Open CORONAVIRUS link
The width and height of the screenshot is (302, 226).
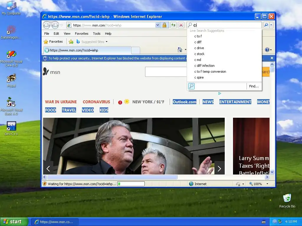(x=96, y=102)
